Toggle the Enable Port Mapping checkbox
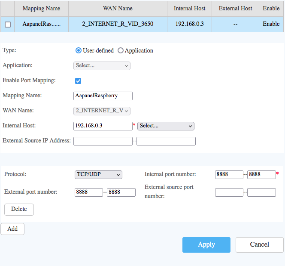285x266 pixels. 78,81
